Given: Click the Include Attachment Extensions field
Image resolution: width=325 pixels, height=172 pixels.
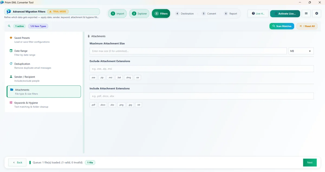Looking at the screenshot, I should tap(201, 96).
